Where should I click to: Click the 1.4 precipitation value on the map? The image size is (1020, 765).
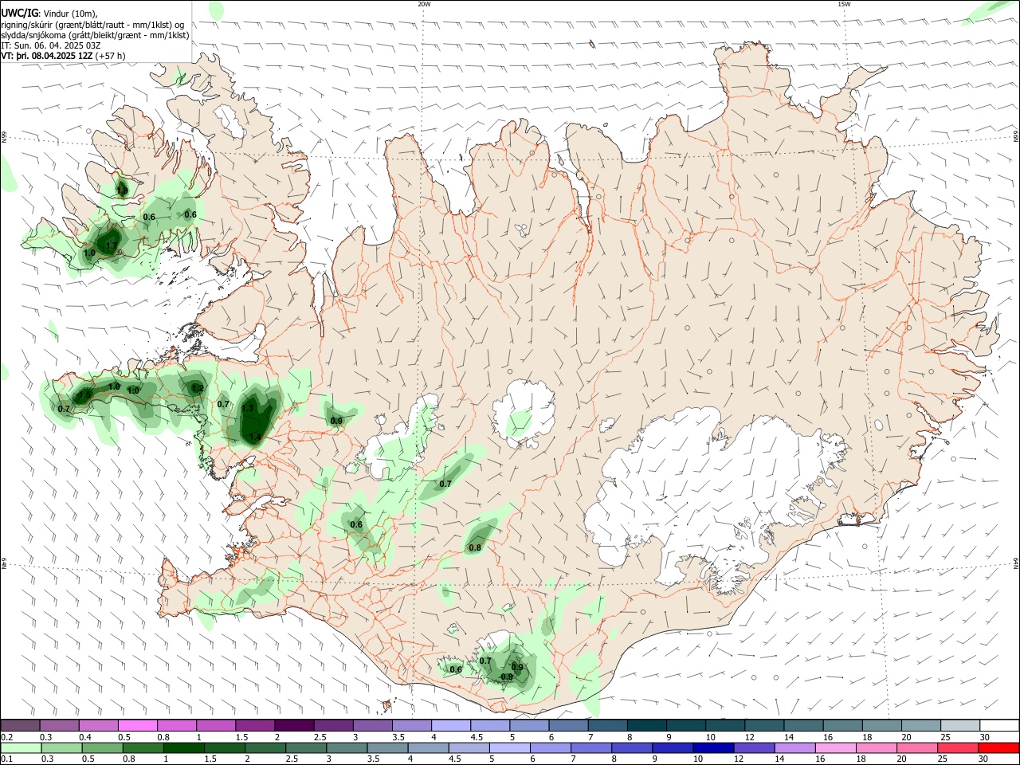point(255,436)
